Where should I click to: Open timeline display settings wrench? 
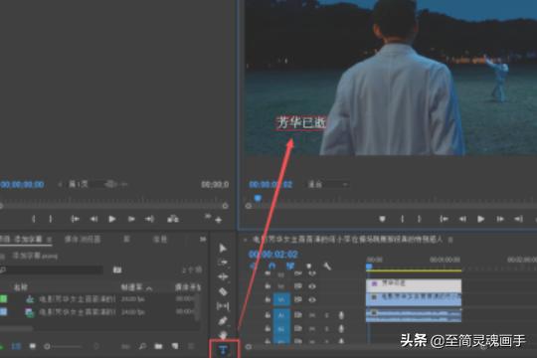pos(327,266)
